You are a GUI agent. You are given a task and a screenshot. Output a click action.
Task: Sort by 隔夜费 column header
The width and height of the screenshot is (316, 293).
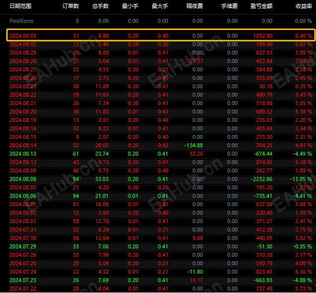(x=194, y=6)
